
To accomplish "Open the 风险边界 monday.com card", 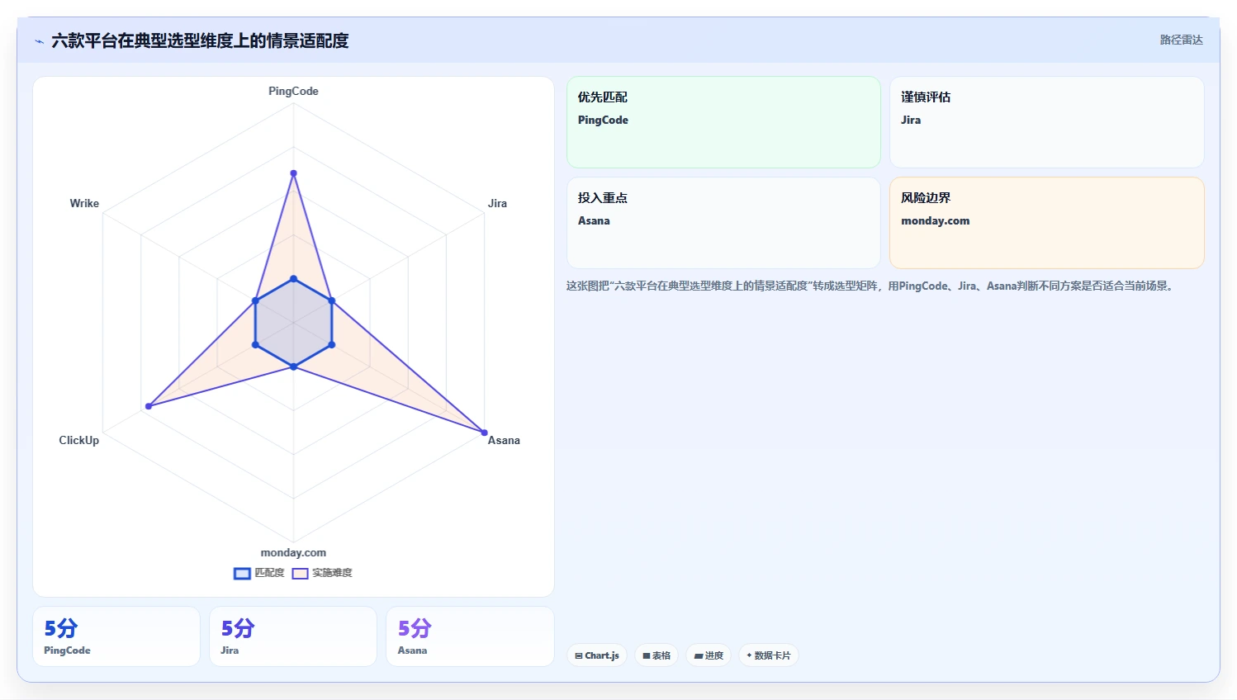I will [x=1047, y=223].
